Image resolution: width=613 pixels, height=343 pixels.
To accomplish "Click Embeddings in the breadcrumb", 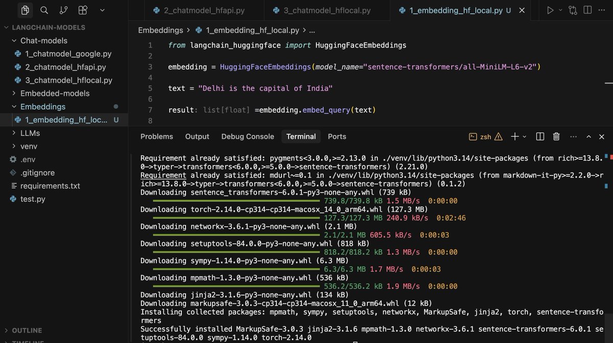I will [x=160, y=31].
